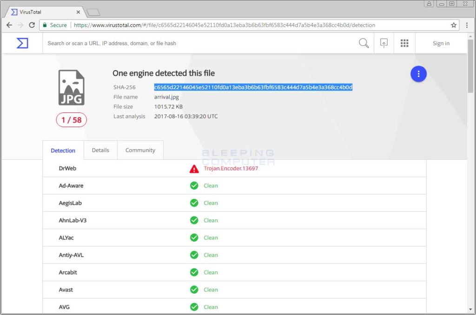Click the AVG engine name
Screen dimensions: 476x315
[x=64, y=307]
